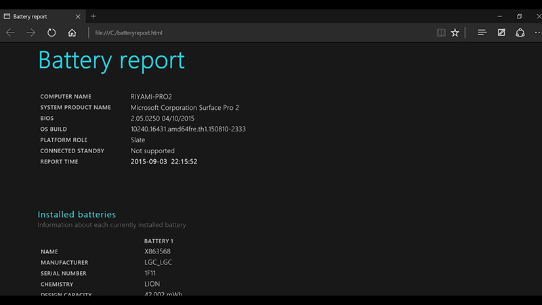Click the forward navigation arrow
Viewport: 542px width, 305px height.
coord(30,33)
